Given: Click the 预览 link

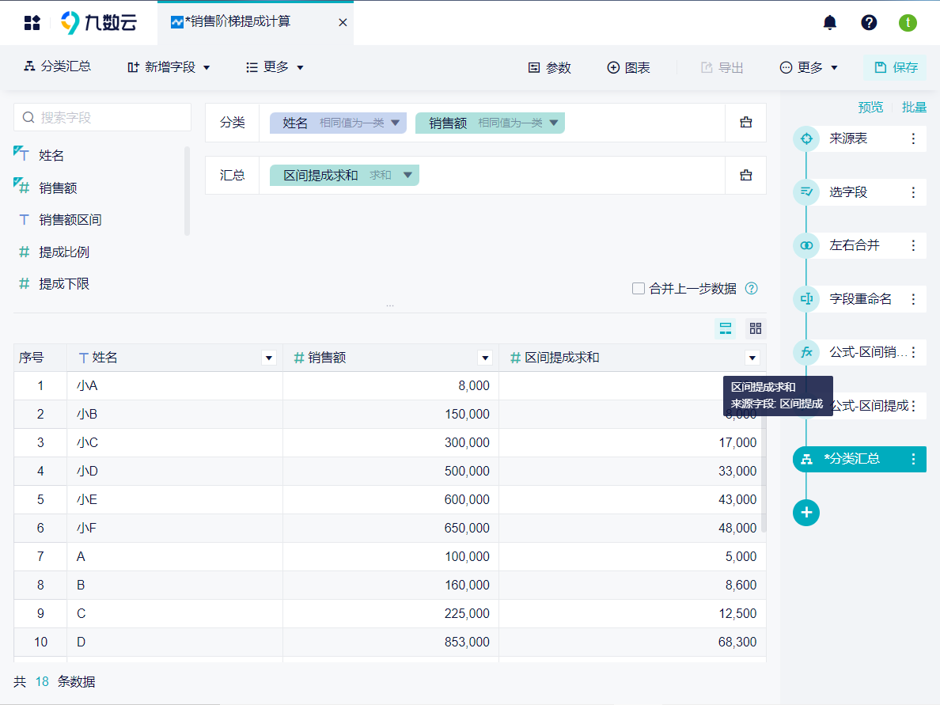Looking at the screenshot, I should [x=870, y=107].
